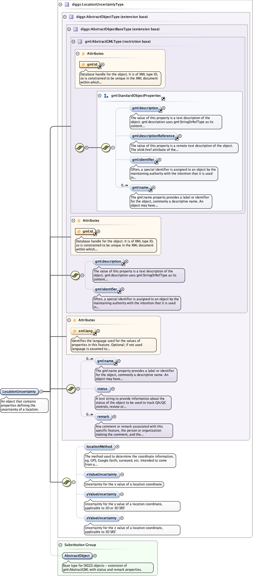Click the reference arrow on gml:descriptionReference
Viewport: 253px width, 576px height.
pyautogui.click(x=177, y=139)
